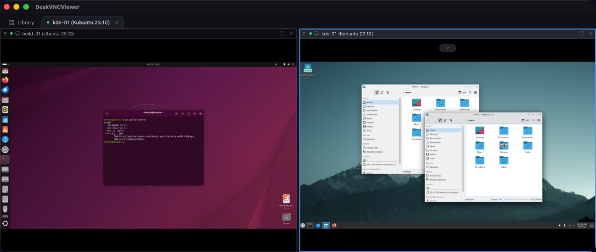Close the build-01 pane
This screenshot has width=596, height=252.
pos(291,34)
